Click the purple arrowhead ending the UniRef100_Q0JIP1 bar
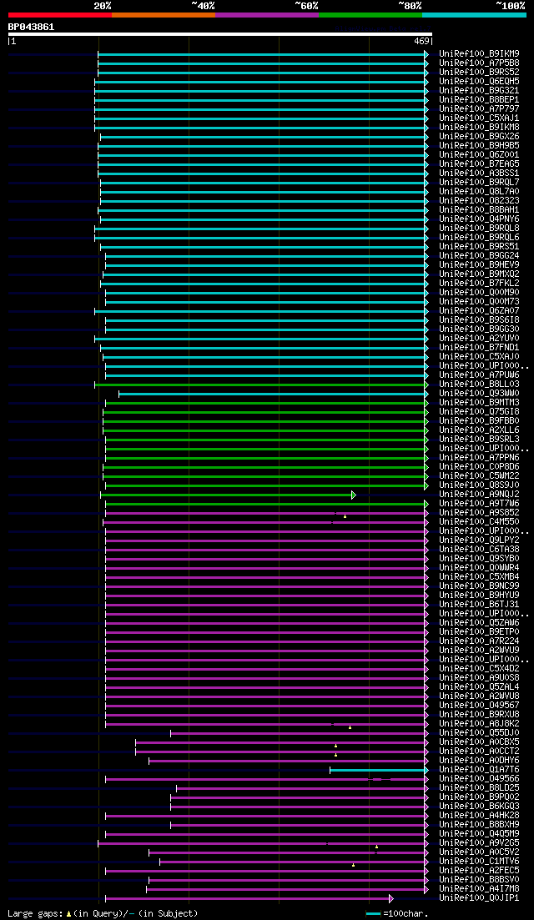The height and width of the screenshot is (920, 534). (x=390, y=898)
